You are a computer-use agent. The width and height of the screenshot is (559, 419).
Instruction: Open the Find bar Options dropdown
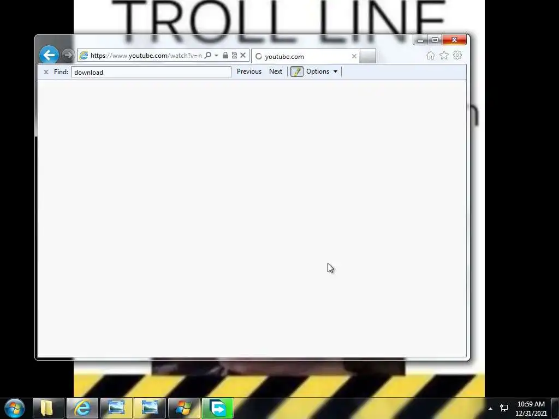pyautogui.click(x=322, y=71)
